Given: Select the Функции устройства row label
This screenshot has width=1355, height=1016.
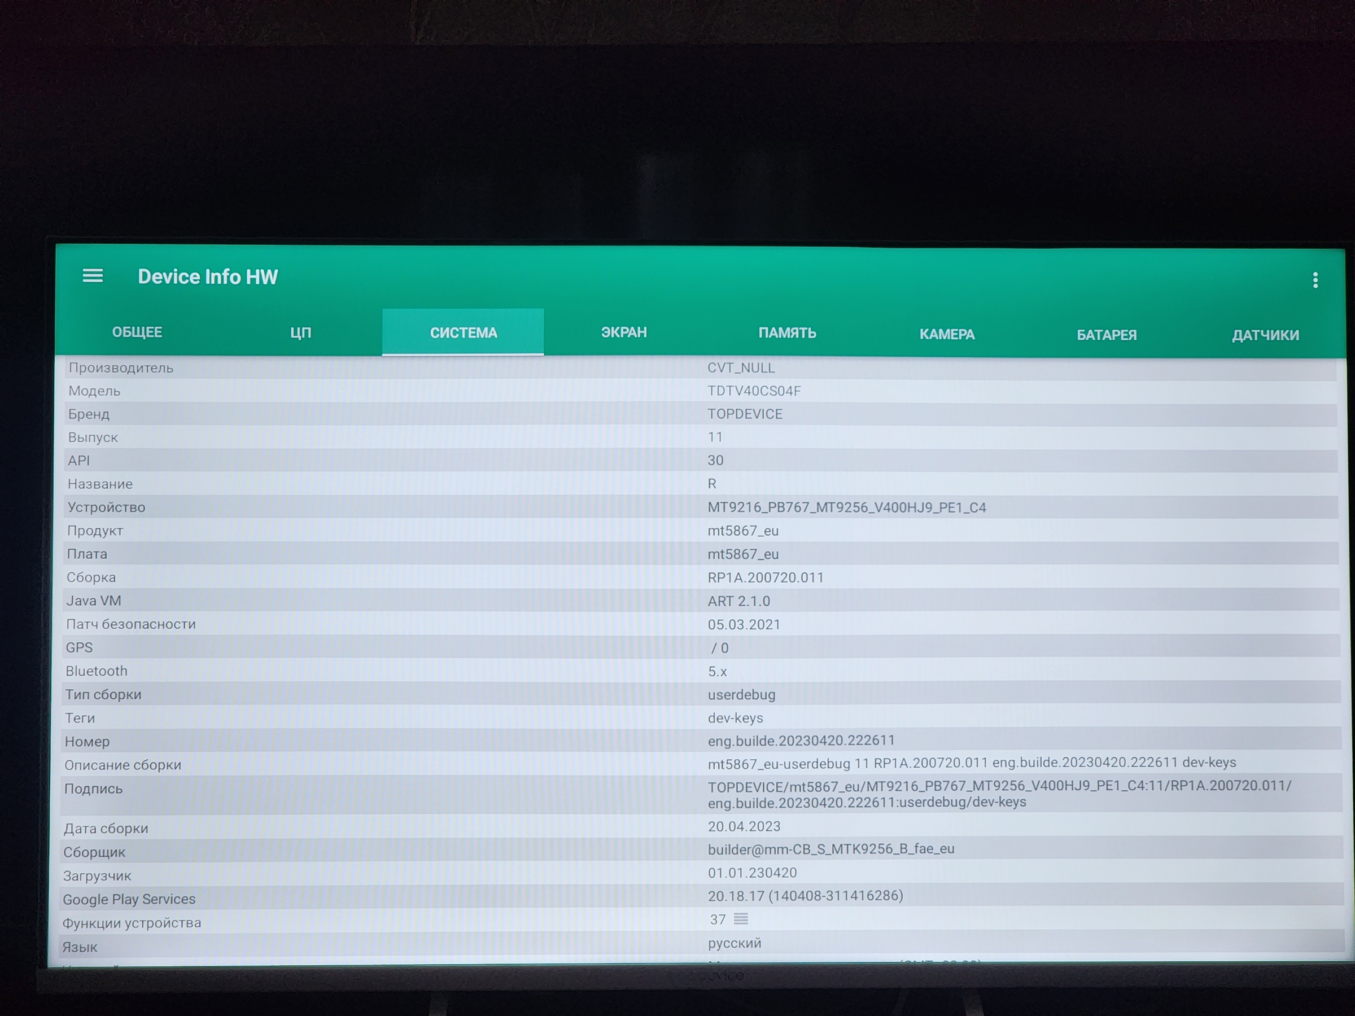Looking at the screenshot, I should point(132,923).
